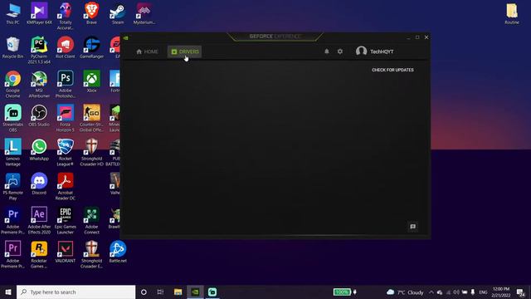Select the MSI Afterburner shortcut
531x299 pixels.
pyautogui.click(x=39, y=84)
